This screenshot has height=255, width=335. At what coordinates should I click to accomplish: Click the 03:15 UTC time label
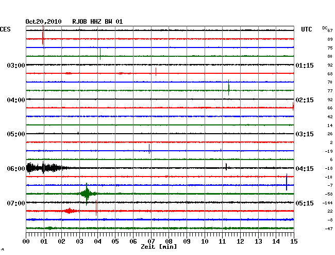pos(305,134)
